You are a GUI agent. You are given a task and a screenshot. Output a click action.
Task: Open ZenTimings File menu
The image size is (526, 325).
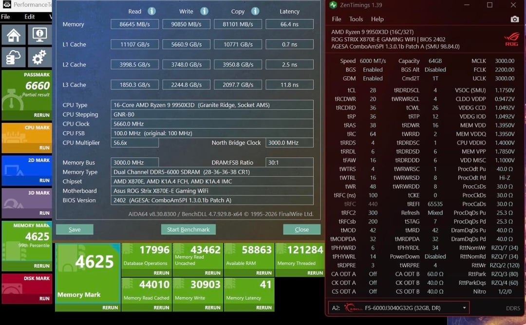(x=337, y=19)
